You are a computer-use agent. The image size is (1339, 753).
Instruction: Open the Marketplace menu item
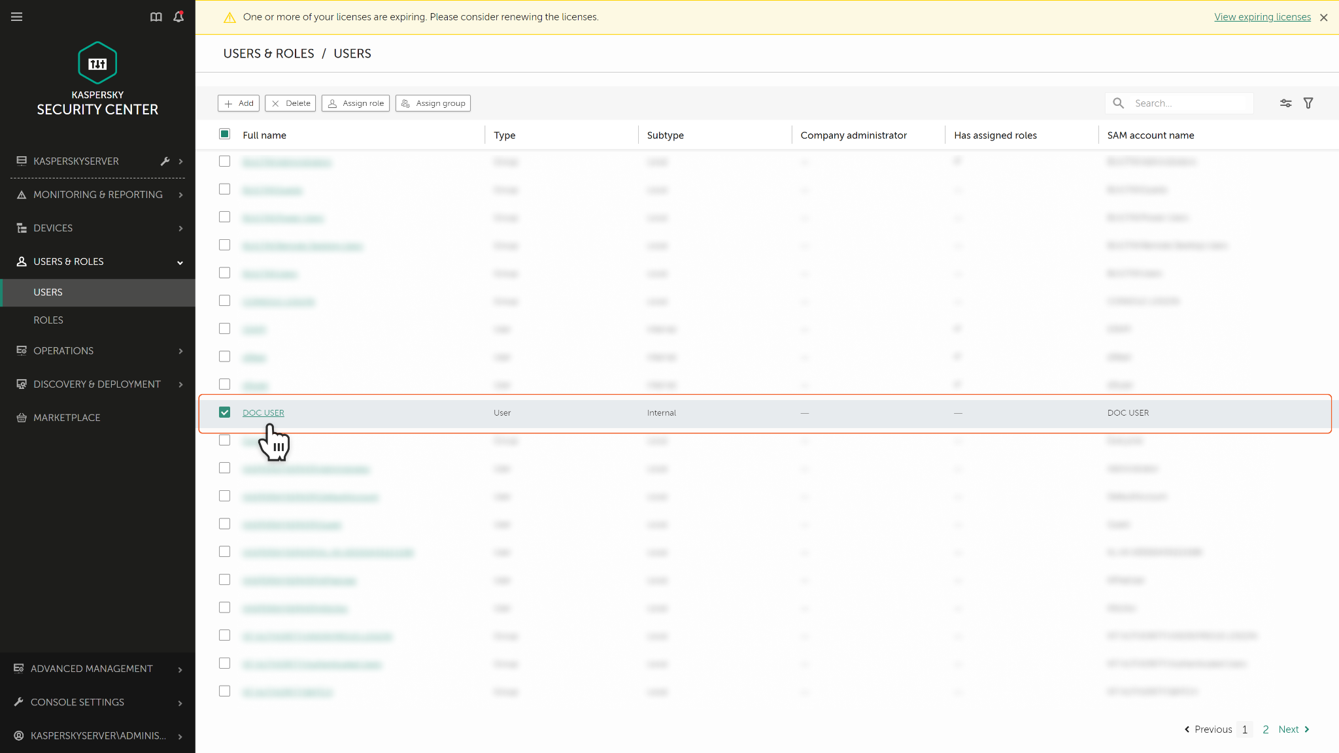tap(67, 418)
